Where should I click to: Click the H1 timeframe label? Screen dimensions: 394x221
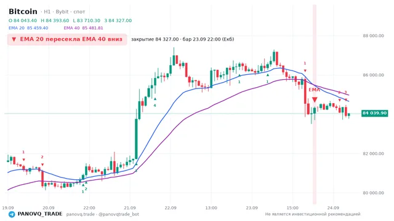click(47, 12)
